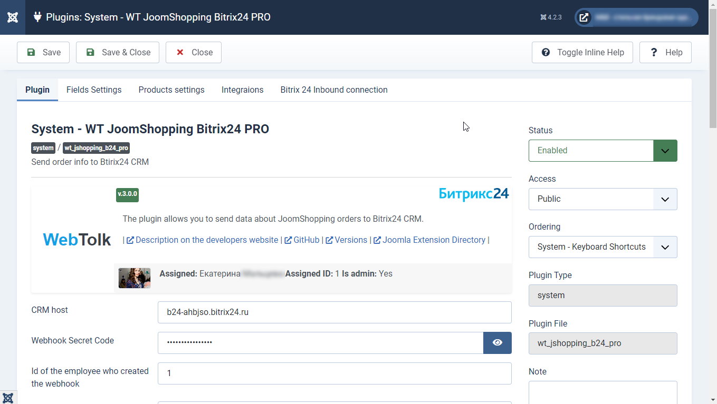
Task: Open the Joomla Extension Directory link
Action: coord(434,240)
